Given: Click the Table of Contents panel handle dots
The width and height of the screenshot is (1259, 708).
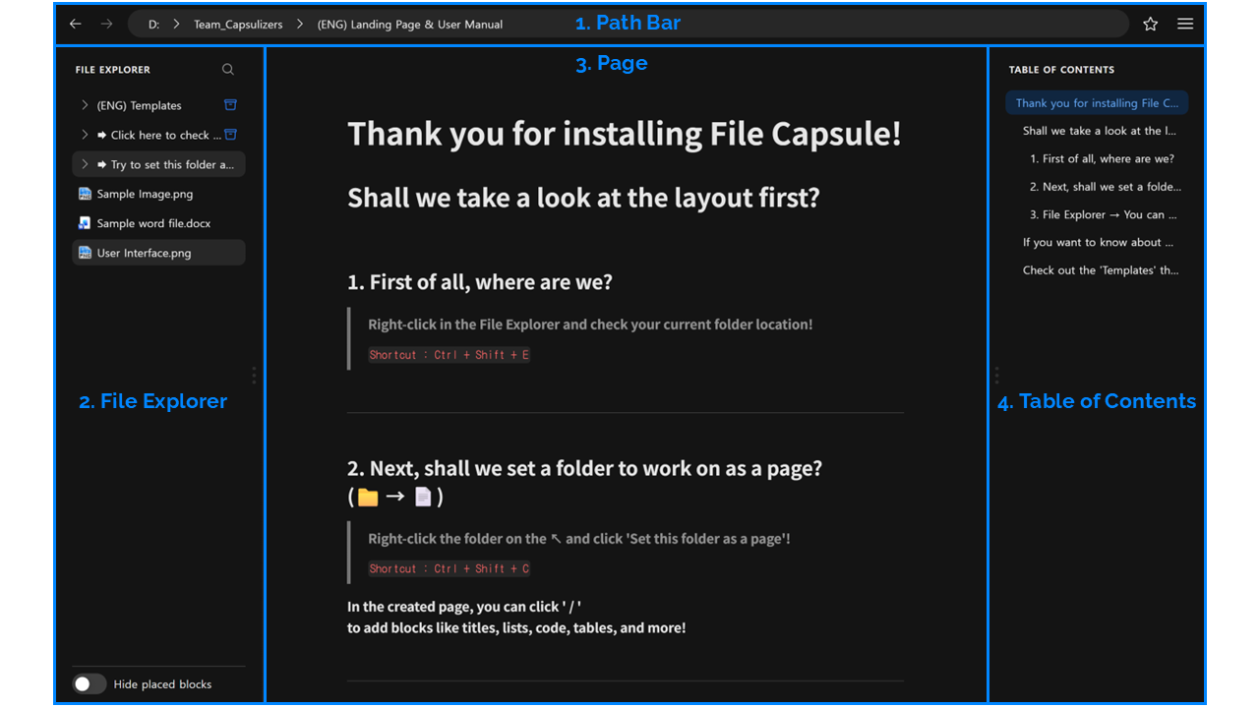Looking at the screenshot, I should [x=996, y=375].
